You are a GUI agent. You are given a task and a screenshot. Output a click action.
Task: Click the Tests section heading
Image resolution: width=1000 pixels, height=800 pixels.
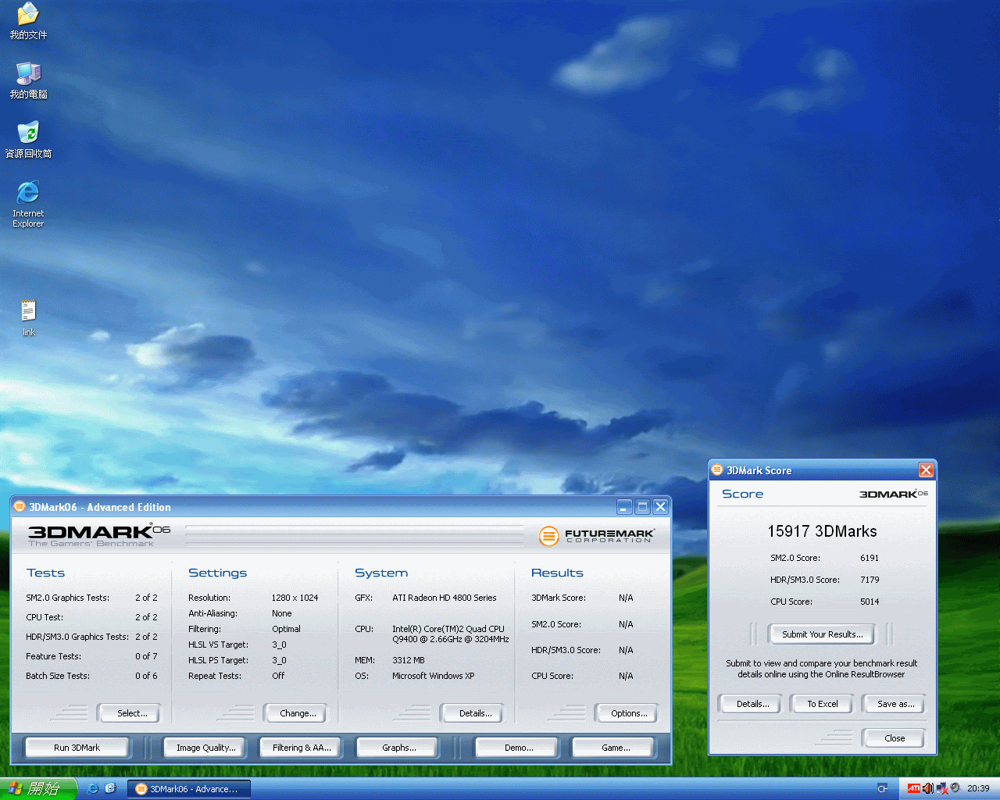point(45,573)
